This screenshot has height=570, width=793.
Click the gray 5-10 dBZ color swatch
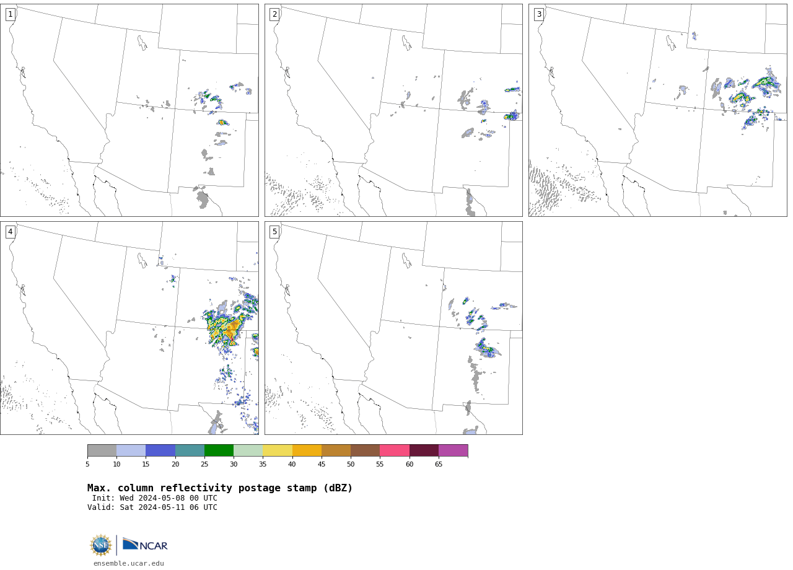(x=102, y=450)
